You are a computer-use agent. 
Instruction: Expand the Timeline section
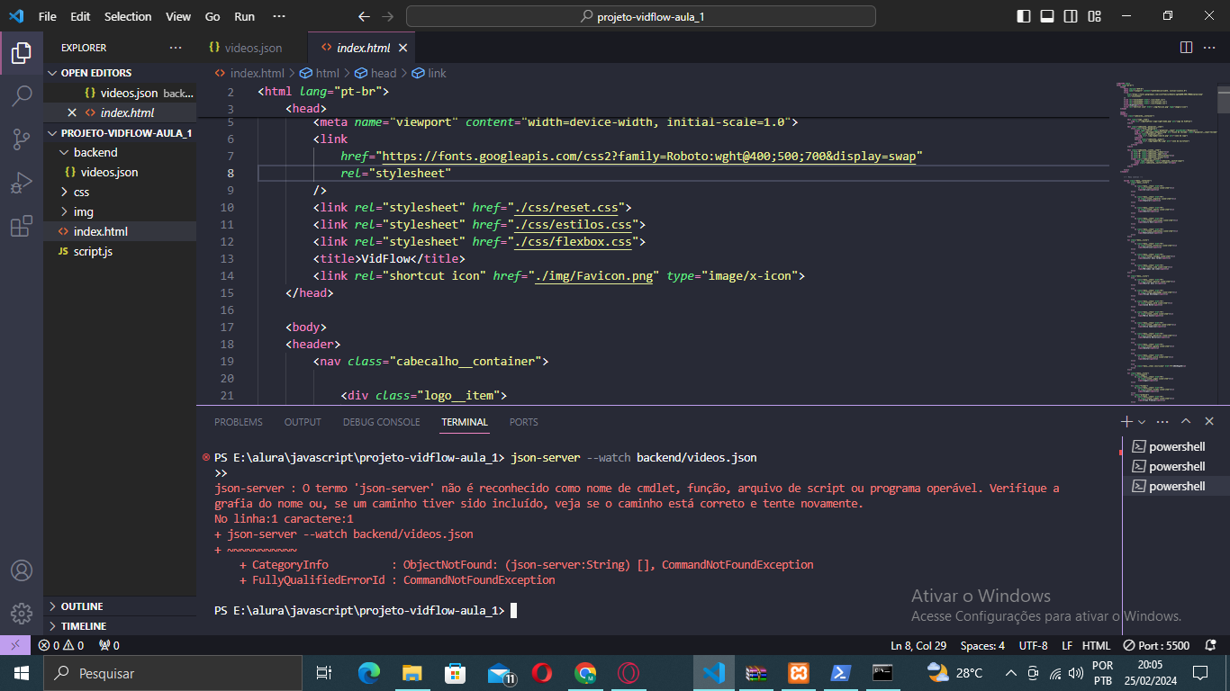[120, 626]
